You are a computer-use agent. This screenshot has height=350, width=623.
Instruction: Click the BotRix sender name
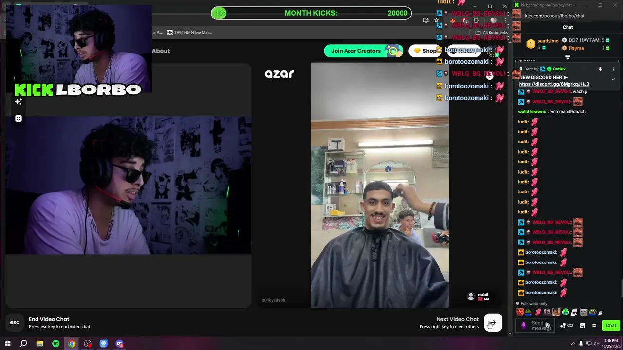pos(559,69)
